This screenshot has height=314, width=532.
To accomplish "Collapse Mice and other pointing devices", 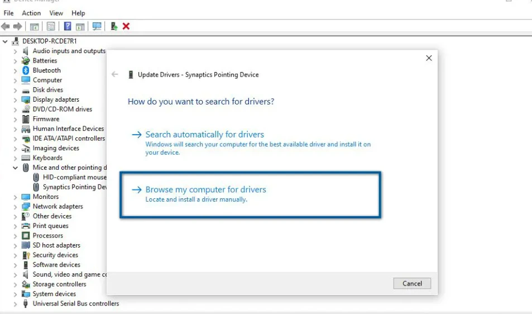I will pyautogui.click(x=15, y=168).
